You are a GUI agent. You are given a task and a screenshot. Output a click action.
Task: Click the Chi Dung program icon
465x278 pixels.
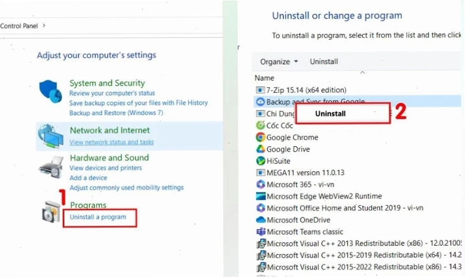[x=260, y=113]
